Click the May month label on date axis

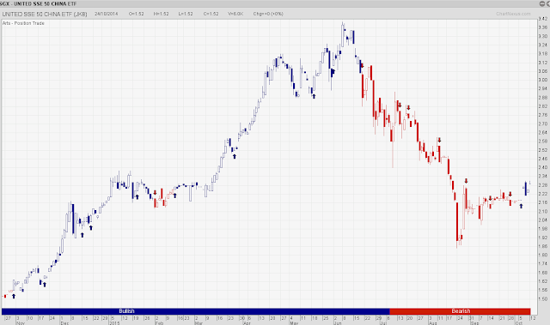point(294,323)
